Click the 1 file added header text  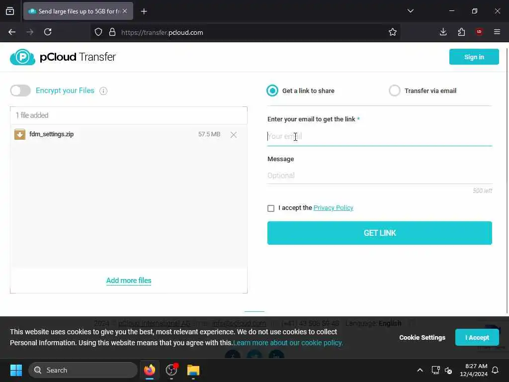tap(32, 115)
